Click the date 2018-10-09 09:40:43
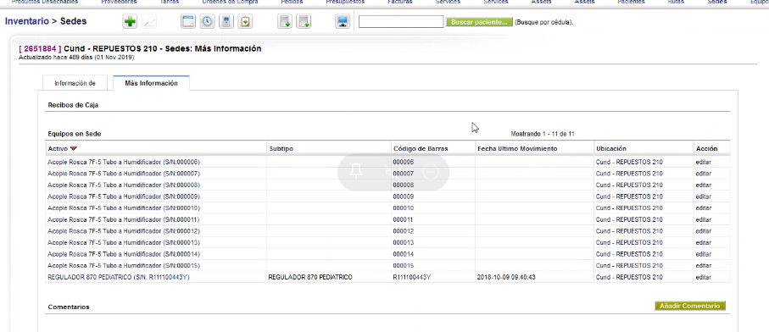The image size is (769, 332). coord(505,277)
